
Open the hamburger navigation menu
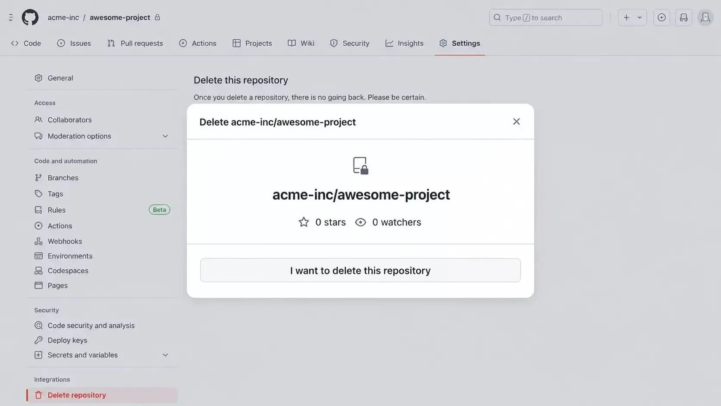tap(11, 17)
